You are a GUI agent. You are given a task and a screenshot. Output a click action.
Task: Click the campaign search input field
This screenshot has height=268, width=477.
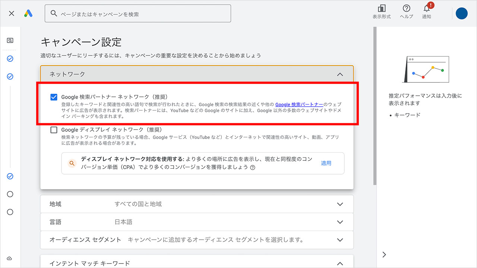138,13
